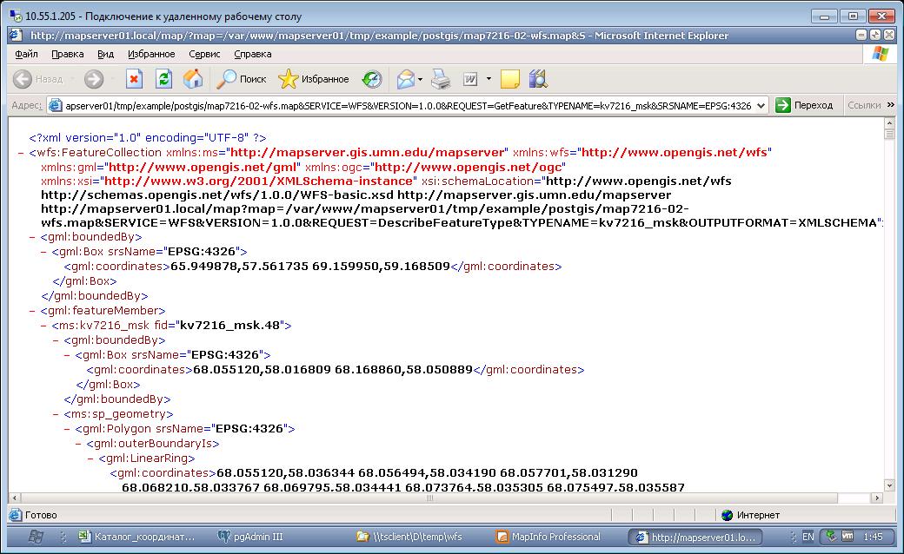
Task: Open the Файл menu
Action: click(27, 54)
